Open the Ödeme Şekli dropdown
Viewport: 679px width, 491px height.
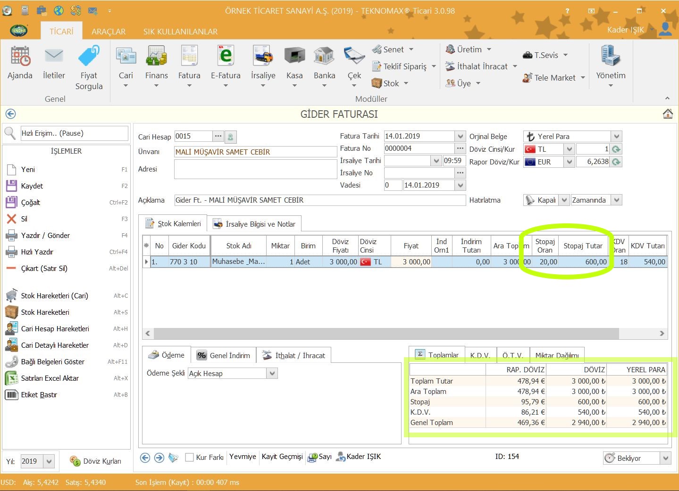click(x=272, y=374)
